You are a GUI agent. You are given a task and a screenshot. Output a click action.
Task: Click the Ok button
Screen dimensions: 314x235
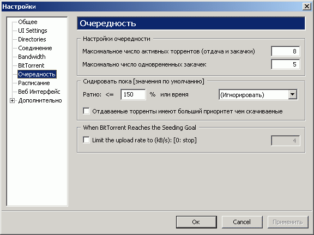click(196, 222)
